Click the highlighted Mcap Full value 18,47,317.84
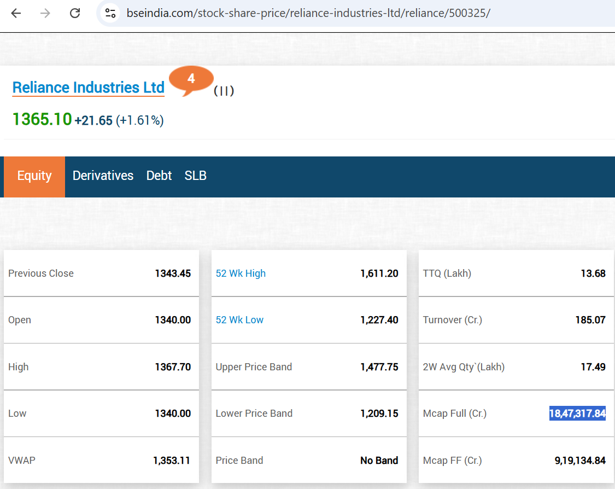Image resolution: width=615 pixels, height=489 pixels. coord(577,414)
